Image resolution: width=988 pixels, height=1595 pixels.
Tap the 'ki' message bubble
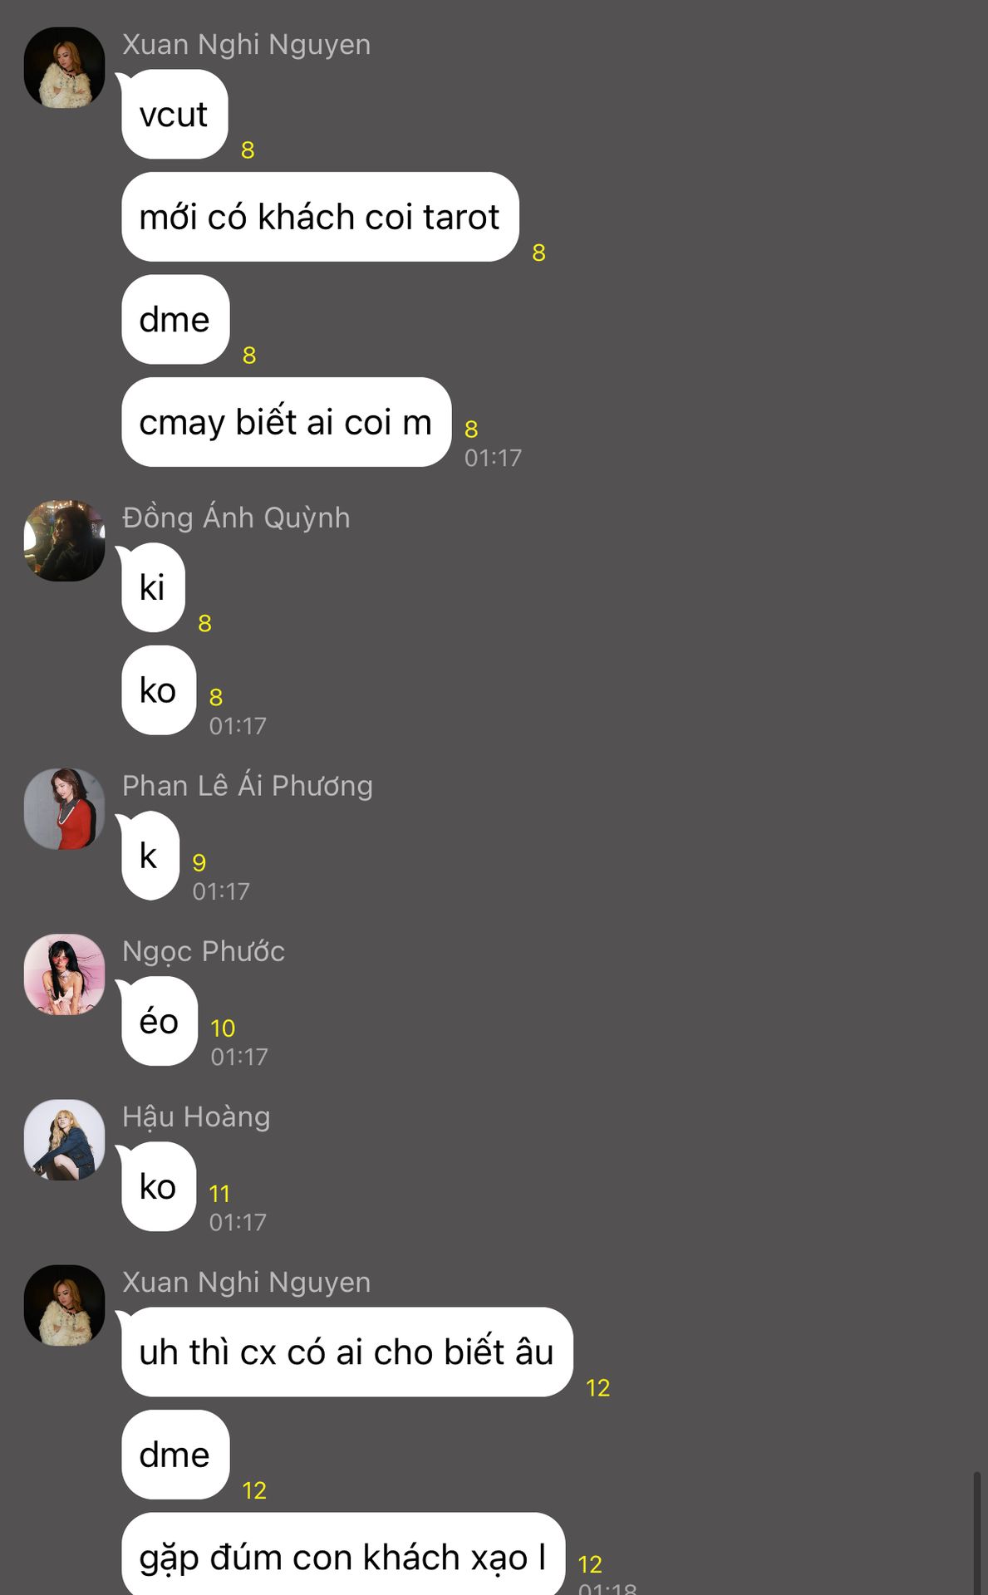(153, 587)
